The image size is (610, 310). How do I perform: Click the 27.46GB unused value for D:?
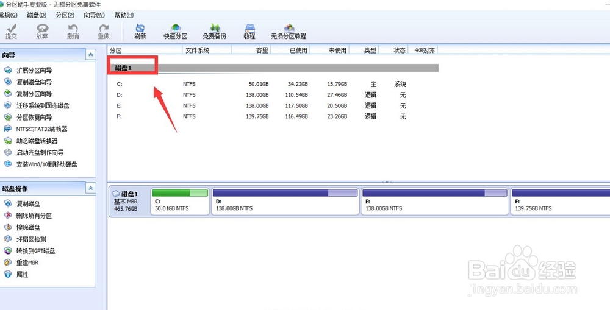(337, 95)
